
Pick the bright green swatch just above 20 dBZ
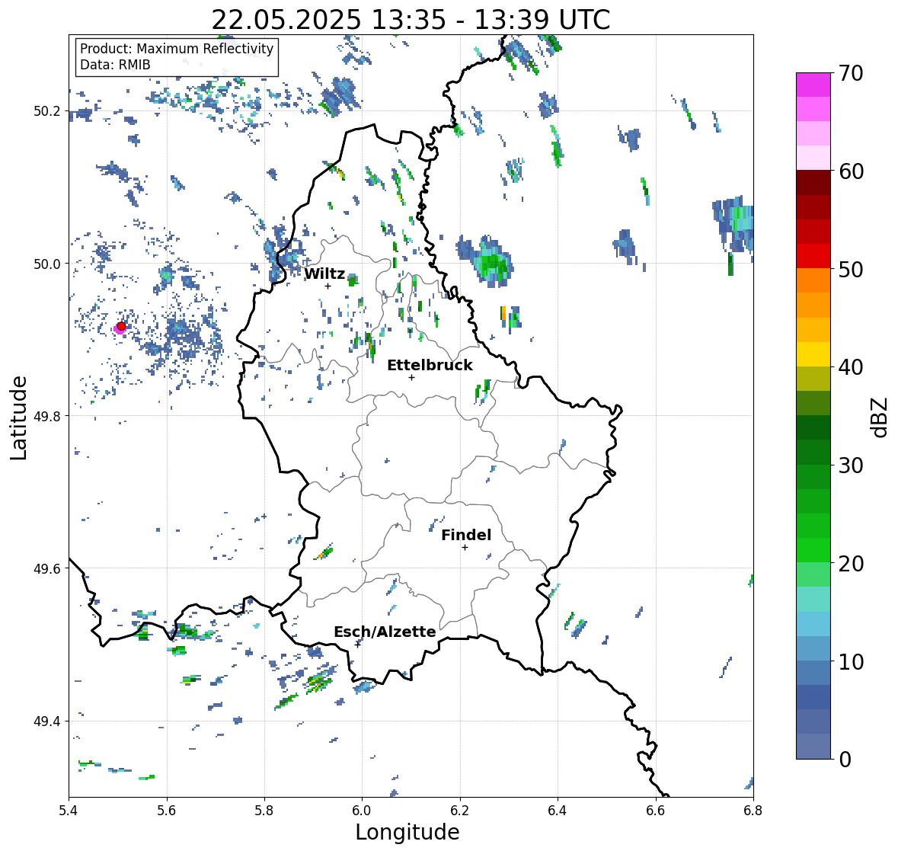pyautogui.click(x=813, y=550)
